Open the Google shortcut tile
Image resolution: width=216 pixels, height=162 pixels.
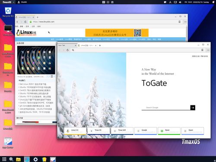click(x=146, y=131)
